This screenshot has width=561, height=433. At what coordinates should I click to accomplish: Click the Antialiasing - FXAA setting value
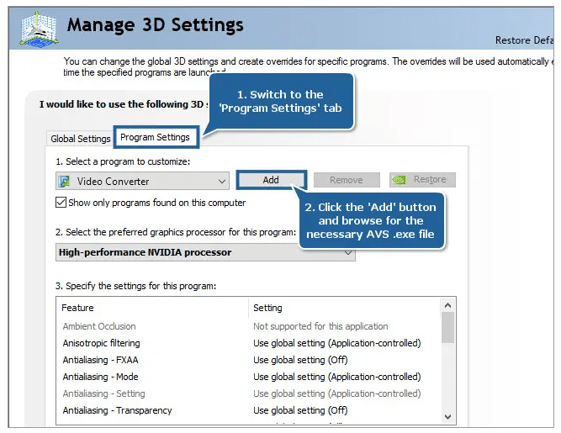[300, 360]
